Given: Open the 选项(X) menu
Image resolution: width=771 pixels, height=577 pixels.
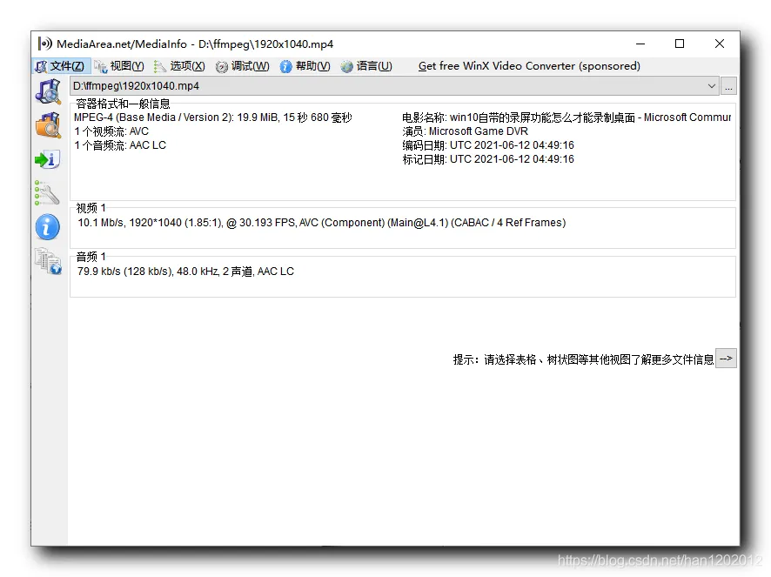Looking at the screenshot, I should pos(180,66).
